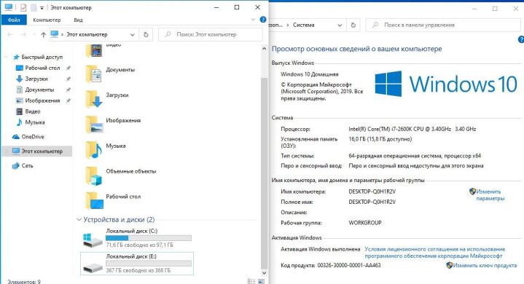Click the help icon in System window
The width and height of the screenshot is (524, 284).
521,39
